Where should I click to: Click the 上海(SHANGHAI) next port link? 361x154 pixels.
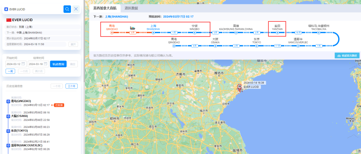[117, 17]
